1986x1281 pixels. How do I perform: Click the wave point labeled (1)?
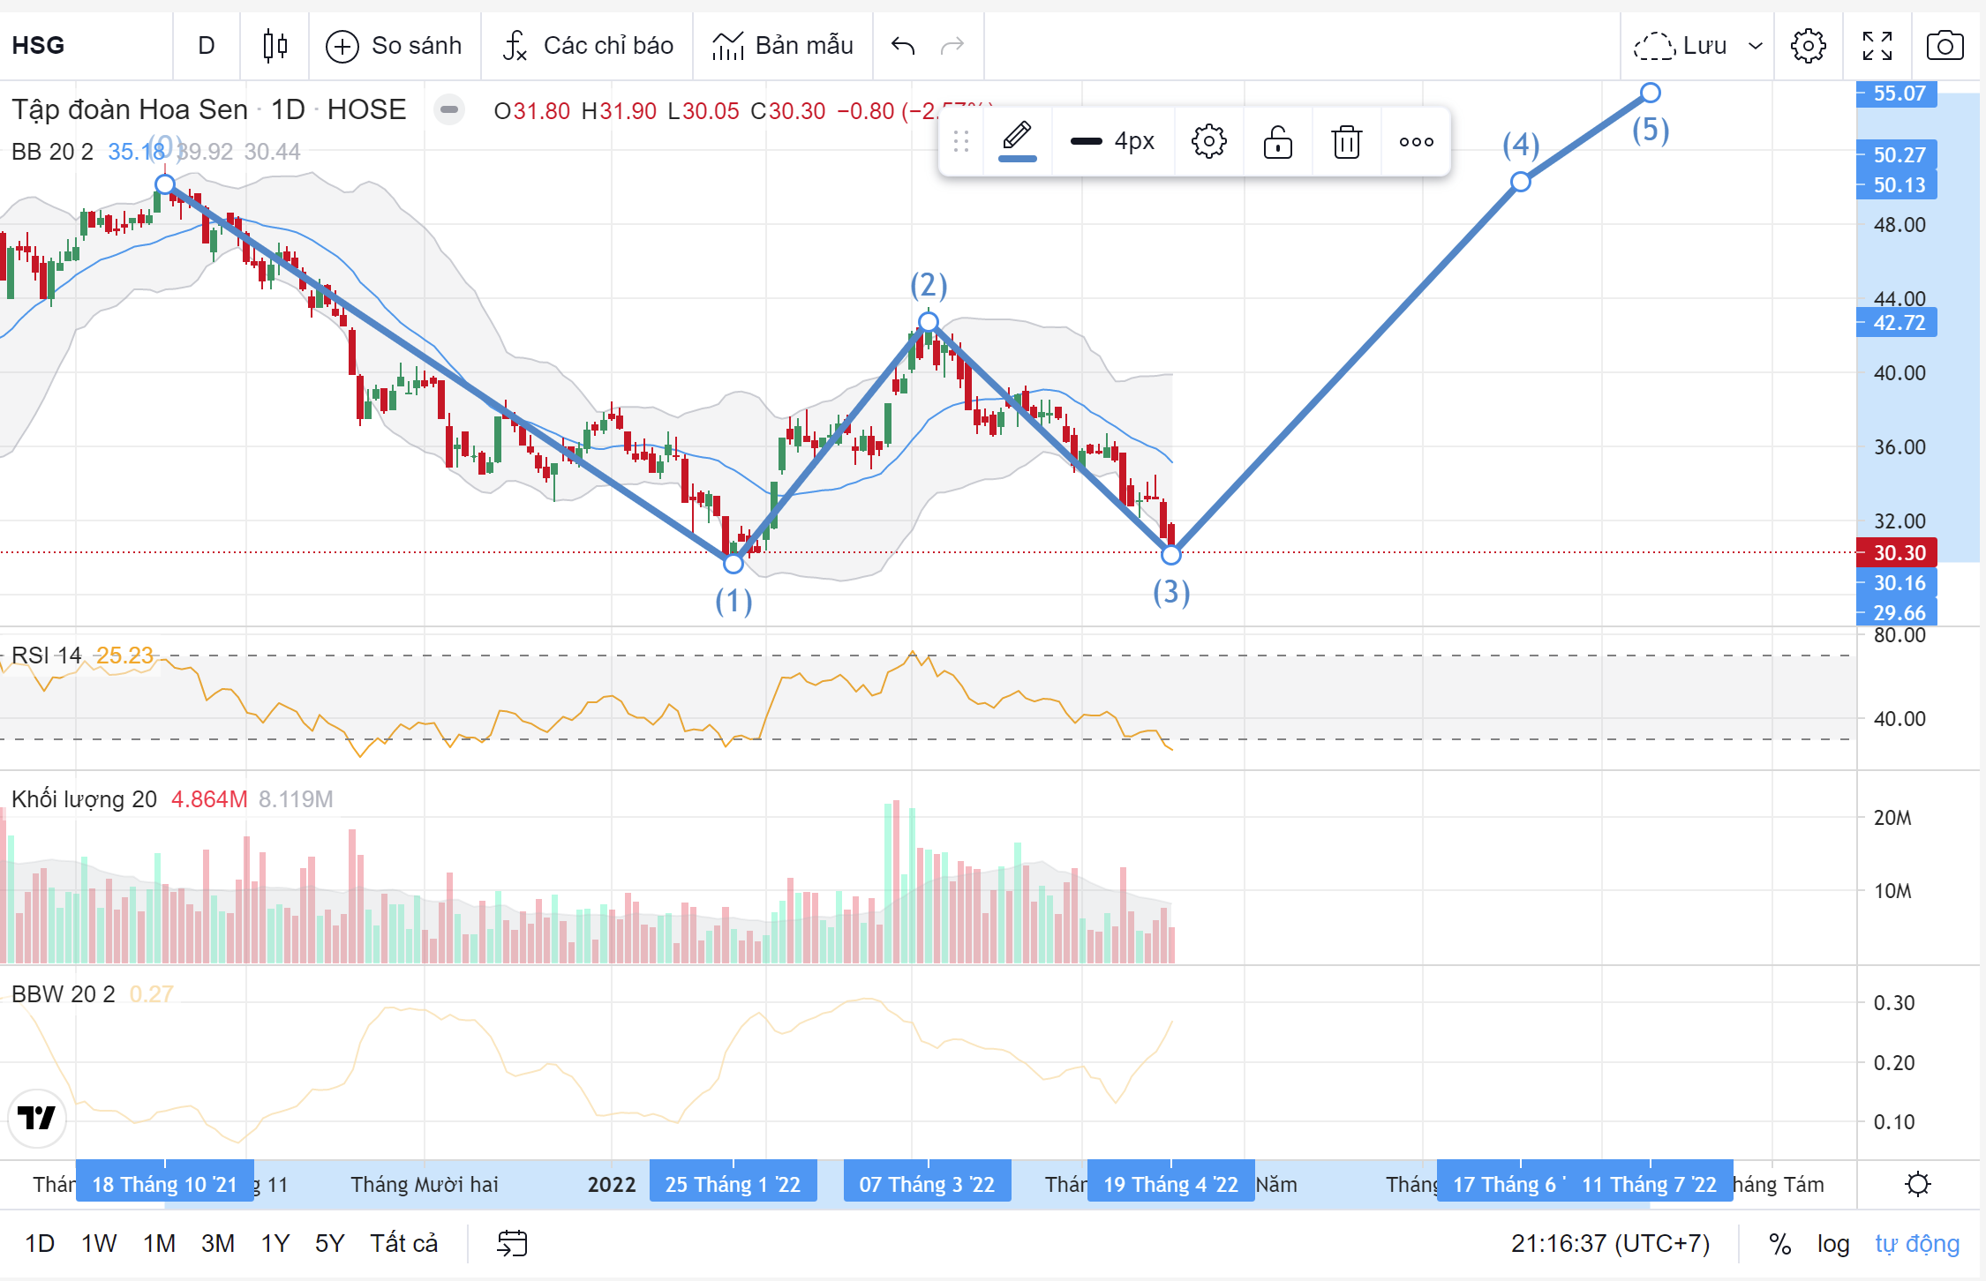pos(733,563)
